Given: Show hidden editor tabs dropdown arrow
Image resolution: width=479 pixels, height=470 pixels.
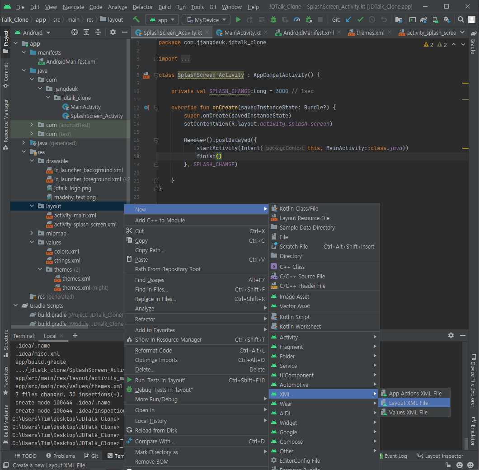Looking at the screenshot, I should [x=462, y=32].
